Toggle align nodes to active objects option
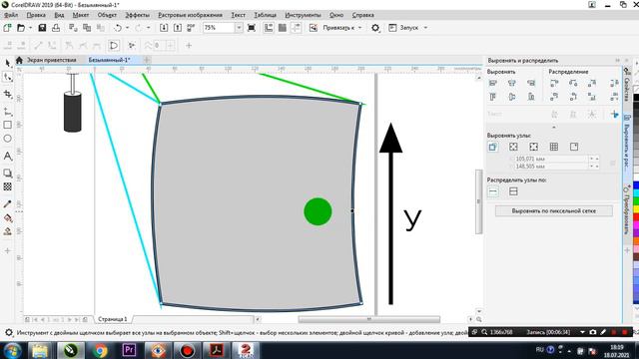Screen dimensions: 639x359 click(x=492, y=147)
